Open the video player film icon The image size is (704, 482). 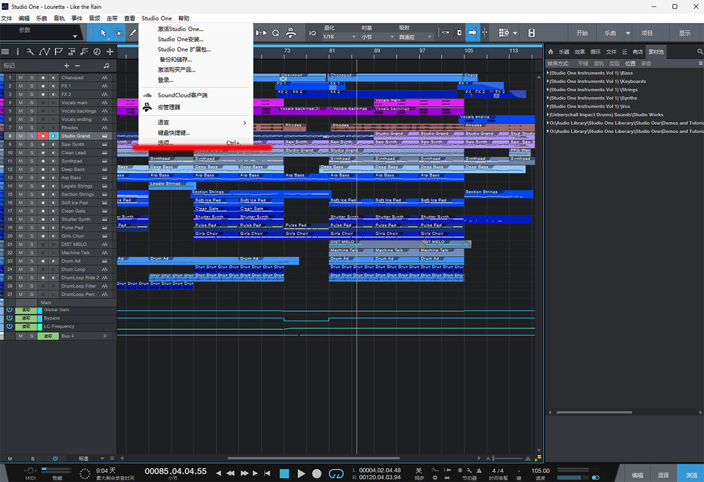pos(532,33)
